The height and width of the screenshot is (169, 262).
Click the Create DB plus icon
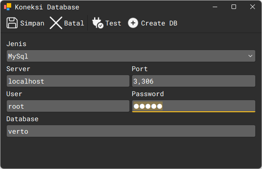[133, 23]
